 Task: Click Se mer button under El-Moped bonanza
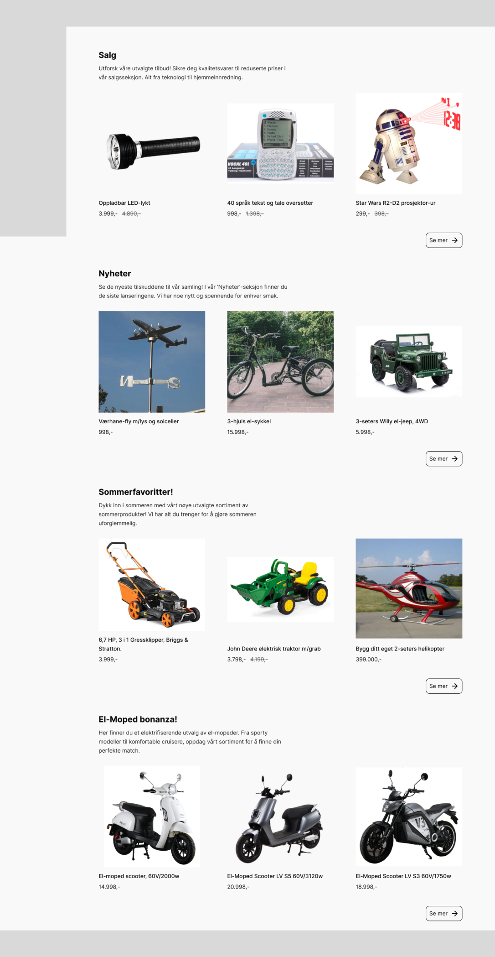(x=443, y=913)
